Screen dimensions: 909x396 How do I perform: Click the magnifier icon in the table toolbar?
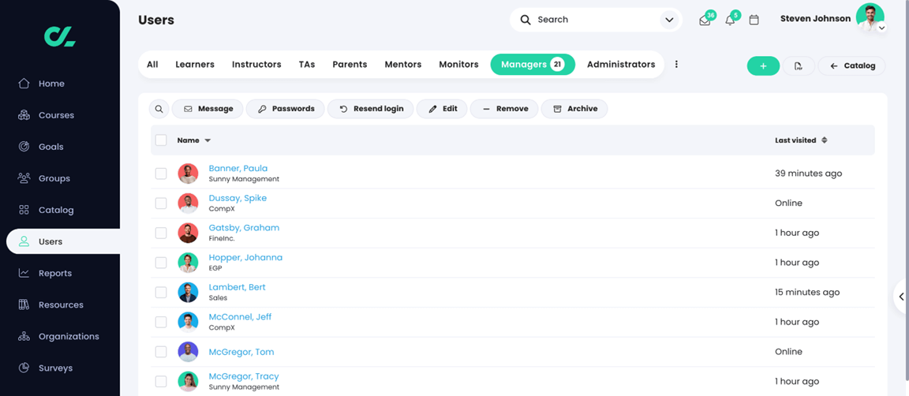click(159, 109)
